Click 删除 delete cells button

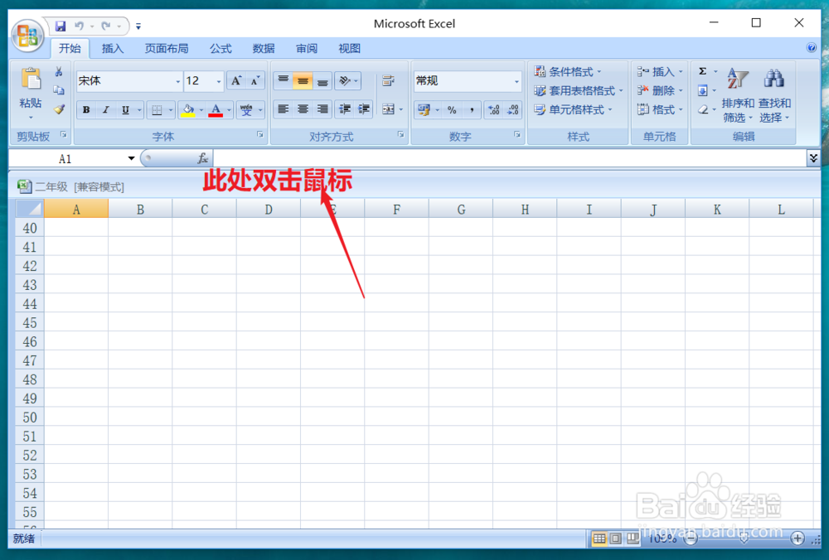(660, 90)
